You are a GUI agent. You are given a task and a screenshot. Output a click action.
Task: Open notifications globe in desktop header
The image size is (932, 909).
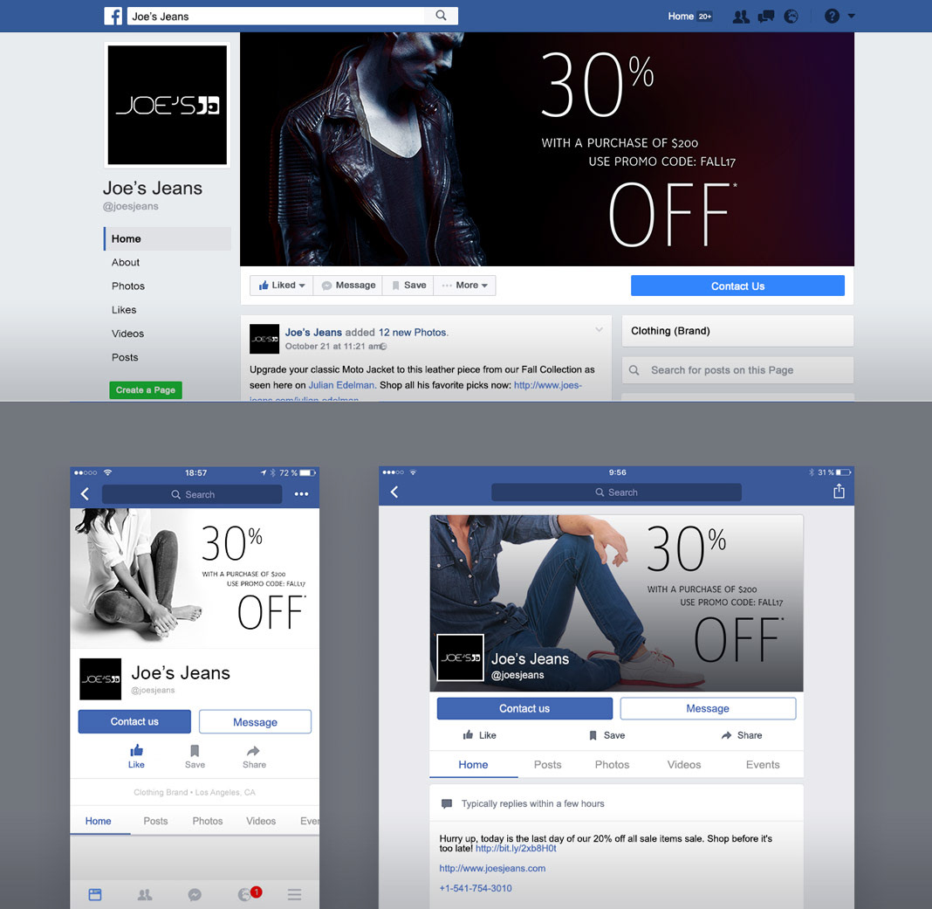(x=791, y=17)
